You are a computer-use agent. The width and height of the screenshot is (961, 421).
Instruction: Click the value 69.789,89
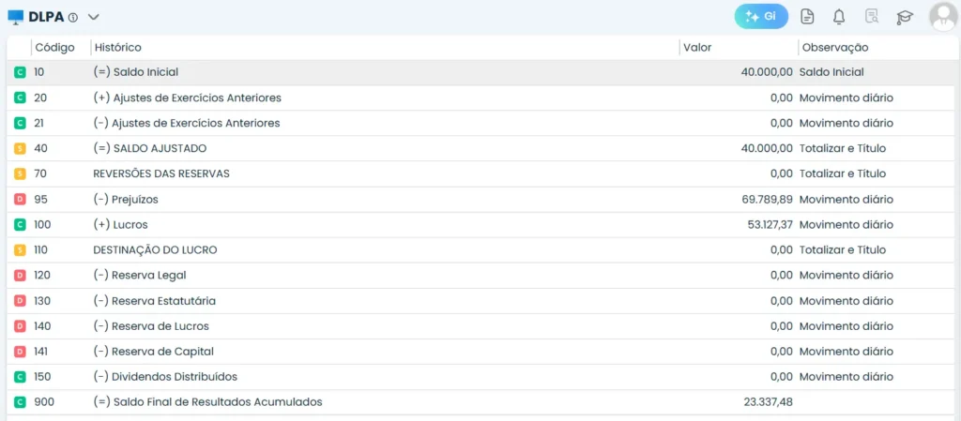coord(767,200)
